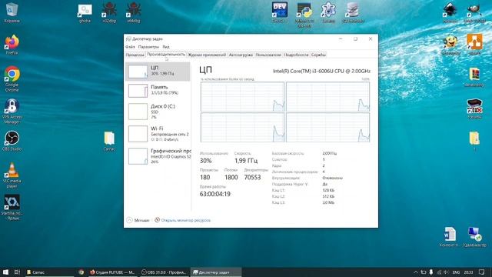The width and height of the screenshot is (492, 277).
Task: Select the Wi-Fi performance item
Action: [158, 133]
